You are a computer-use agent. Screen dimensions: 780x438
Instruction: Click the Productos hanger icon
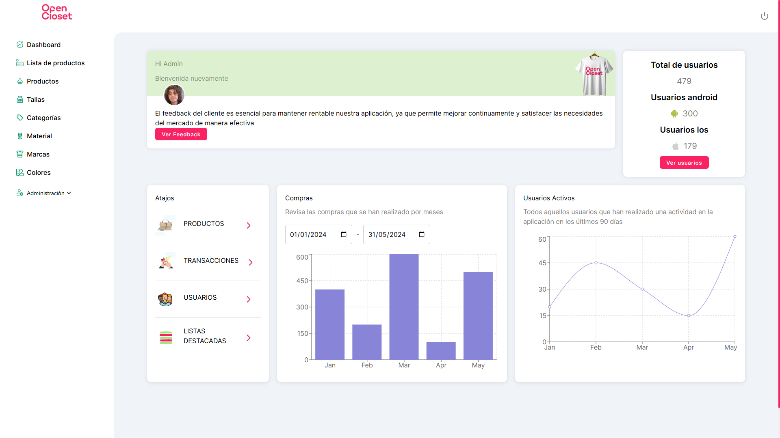(x=19, y=81)
